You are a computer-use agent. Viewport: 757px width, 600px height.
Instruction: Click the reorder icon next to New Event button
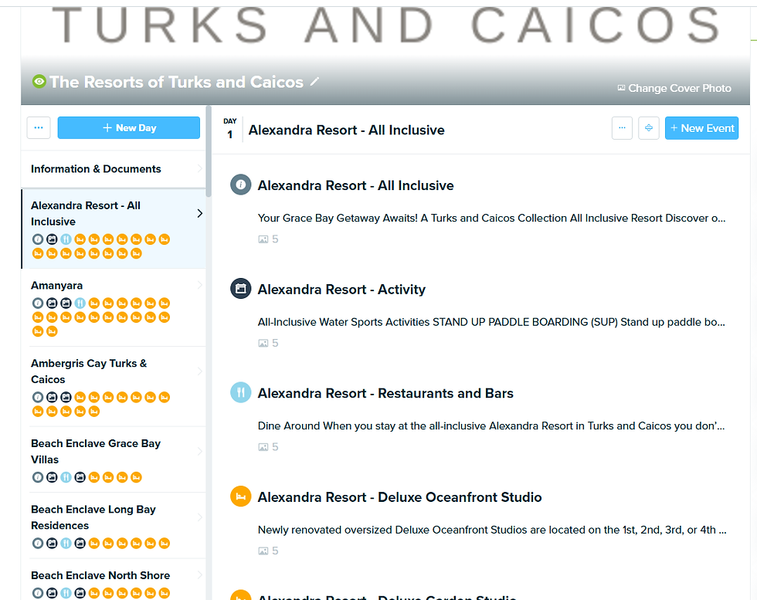tap(648, 127)
